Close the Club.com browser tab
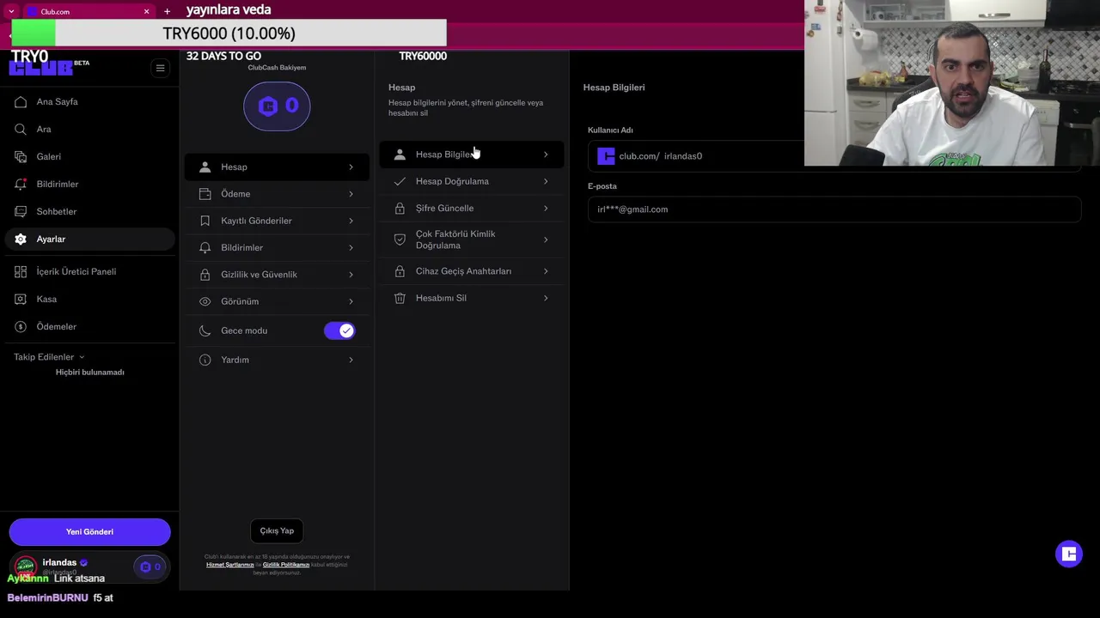 coord(146,11)
